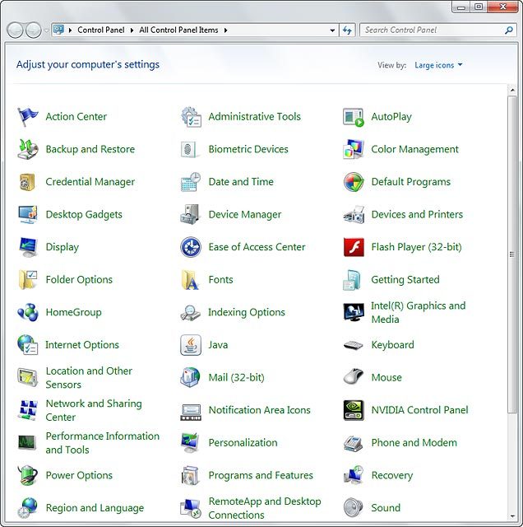
Task: Open the Network and Sharing Center link
Action: 94,410
